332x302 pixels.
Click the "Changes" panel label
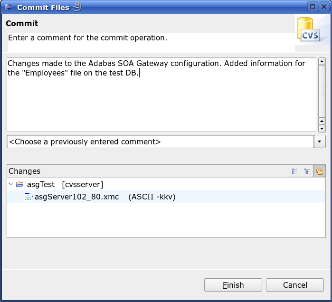pos(24,171)
